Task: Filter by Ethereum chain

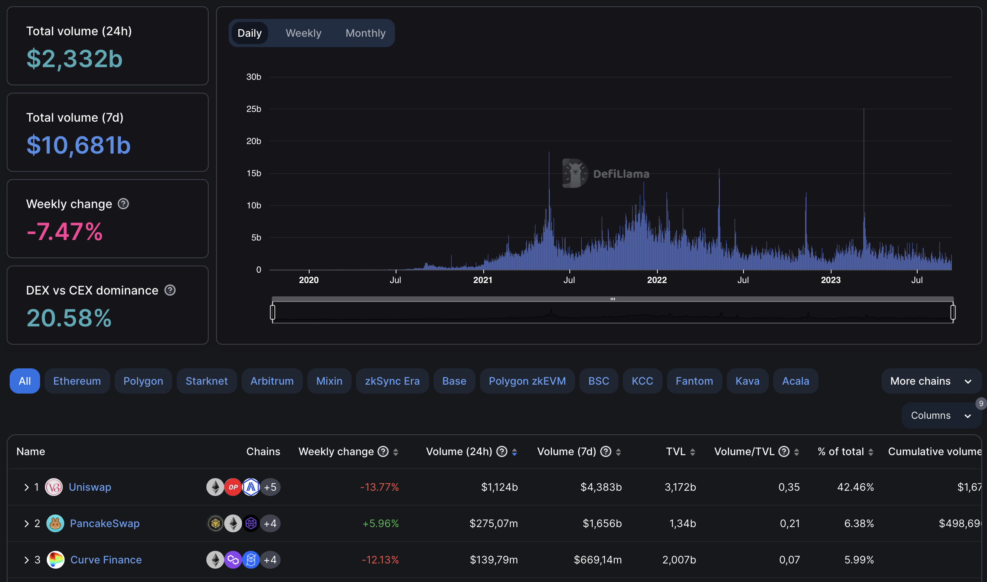Action: pyautogui.click(x=77, y=381)
